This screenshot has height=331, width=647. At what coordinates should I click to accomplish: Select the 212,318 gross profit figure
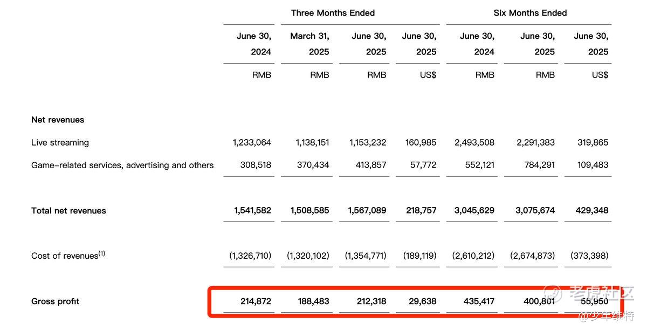[x=370, y=301]
